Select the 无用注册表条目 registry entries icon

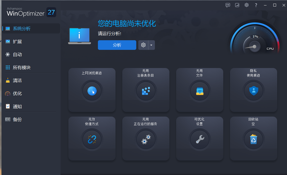146,91
